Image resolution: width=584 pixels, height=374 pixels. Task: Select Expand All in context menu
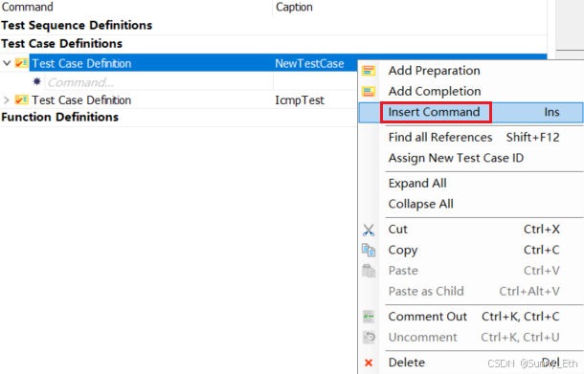(471, 183)
